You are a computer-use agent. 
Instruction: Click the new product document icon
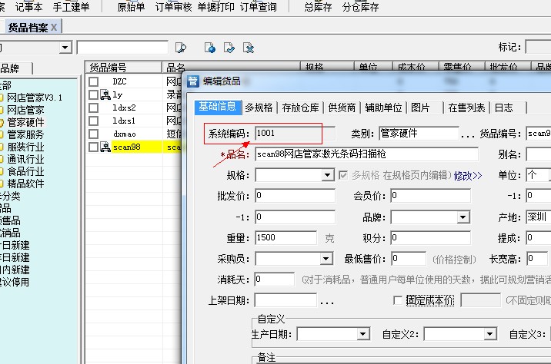210,48
